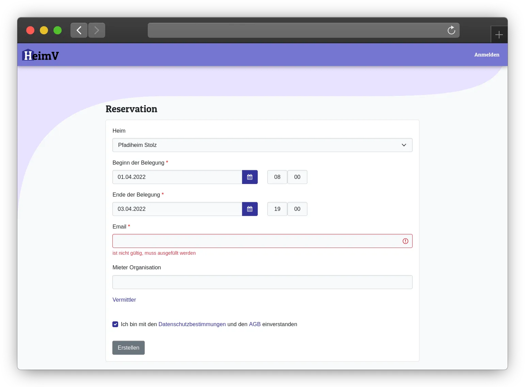Open a new browser tab

tap(499, 35)
